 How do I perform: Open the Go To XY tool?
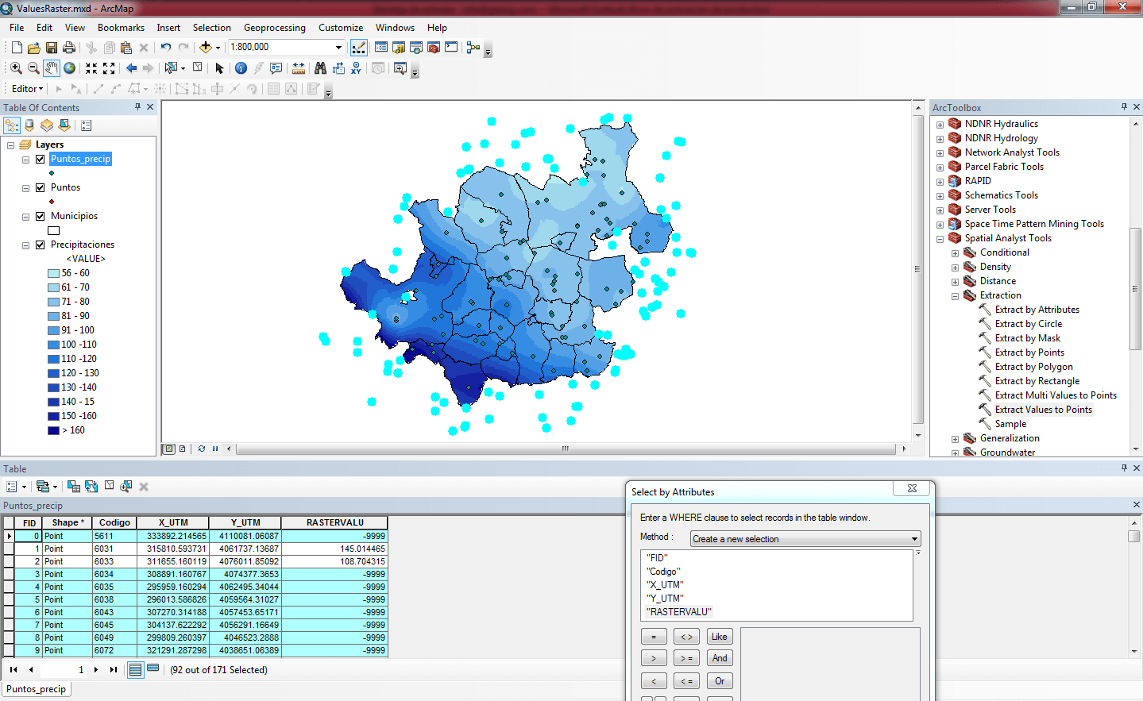(x=356, y=68)
